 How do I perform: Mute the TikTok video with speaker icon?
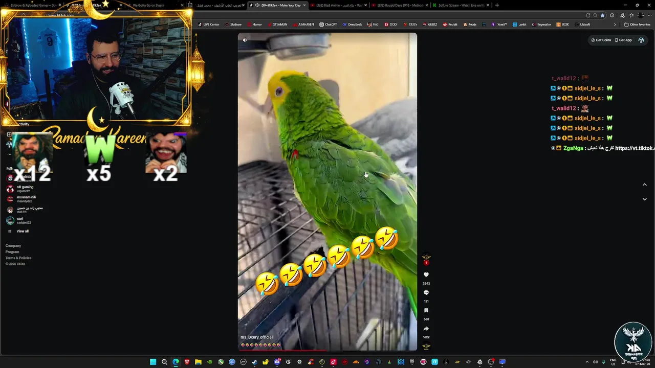(x=245, y=40)
